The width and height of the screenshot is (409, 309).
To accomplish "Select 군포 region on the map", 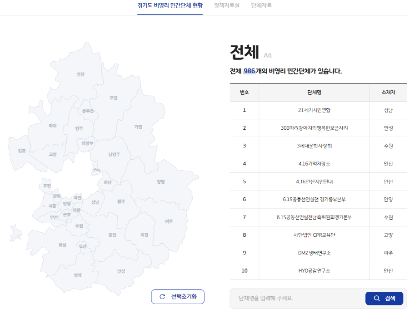I will (67, 215).
